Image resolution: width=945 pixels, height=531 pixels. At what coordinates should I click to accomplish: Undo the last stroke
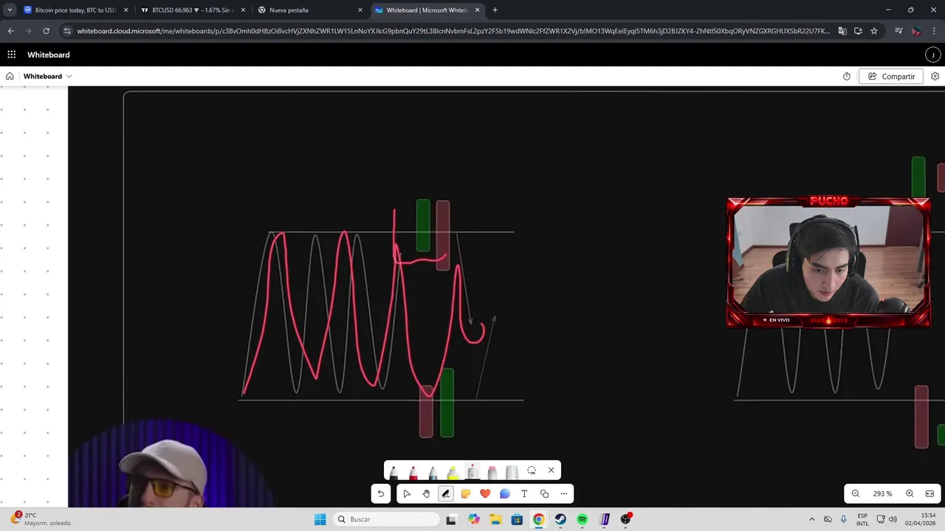pyautogui.click(x=381, y=493)
